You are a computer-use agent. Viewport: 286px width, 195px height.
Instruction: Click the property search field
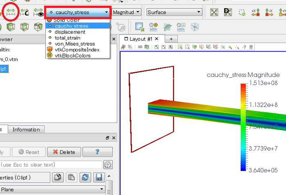51,164
